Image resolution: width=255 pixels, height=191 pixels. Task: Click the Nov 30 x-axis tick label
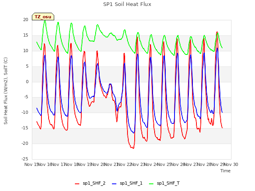231,164
